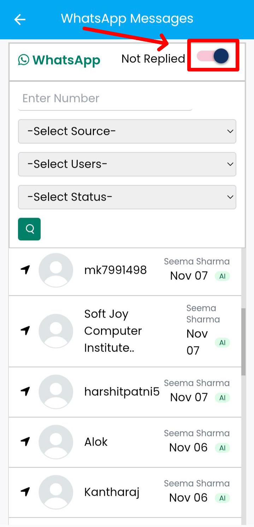Image resolution: width=254 pixels, height=527 pixels.
Task: Click the arrow icon beside Kantharaj
Action: 25,492
